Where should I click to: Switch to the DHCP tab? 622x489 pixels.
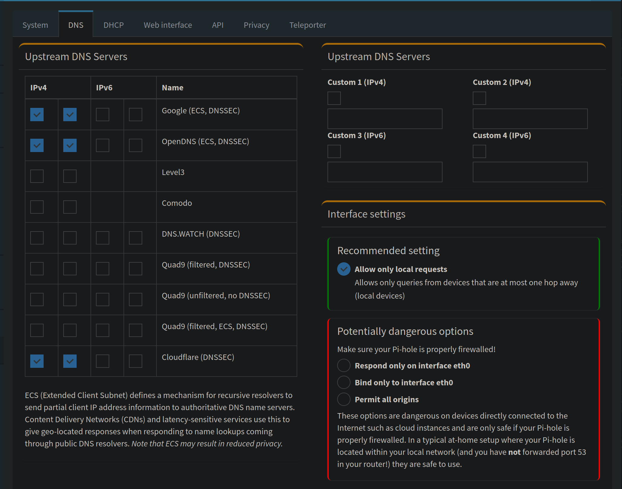click(114, 25)
